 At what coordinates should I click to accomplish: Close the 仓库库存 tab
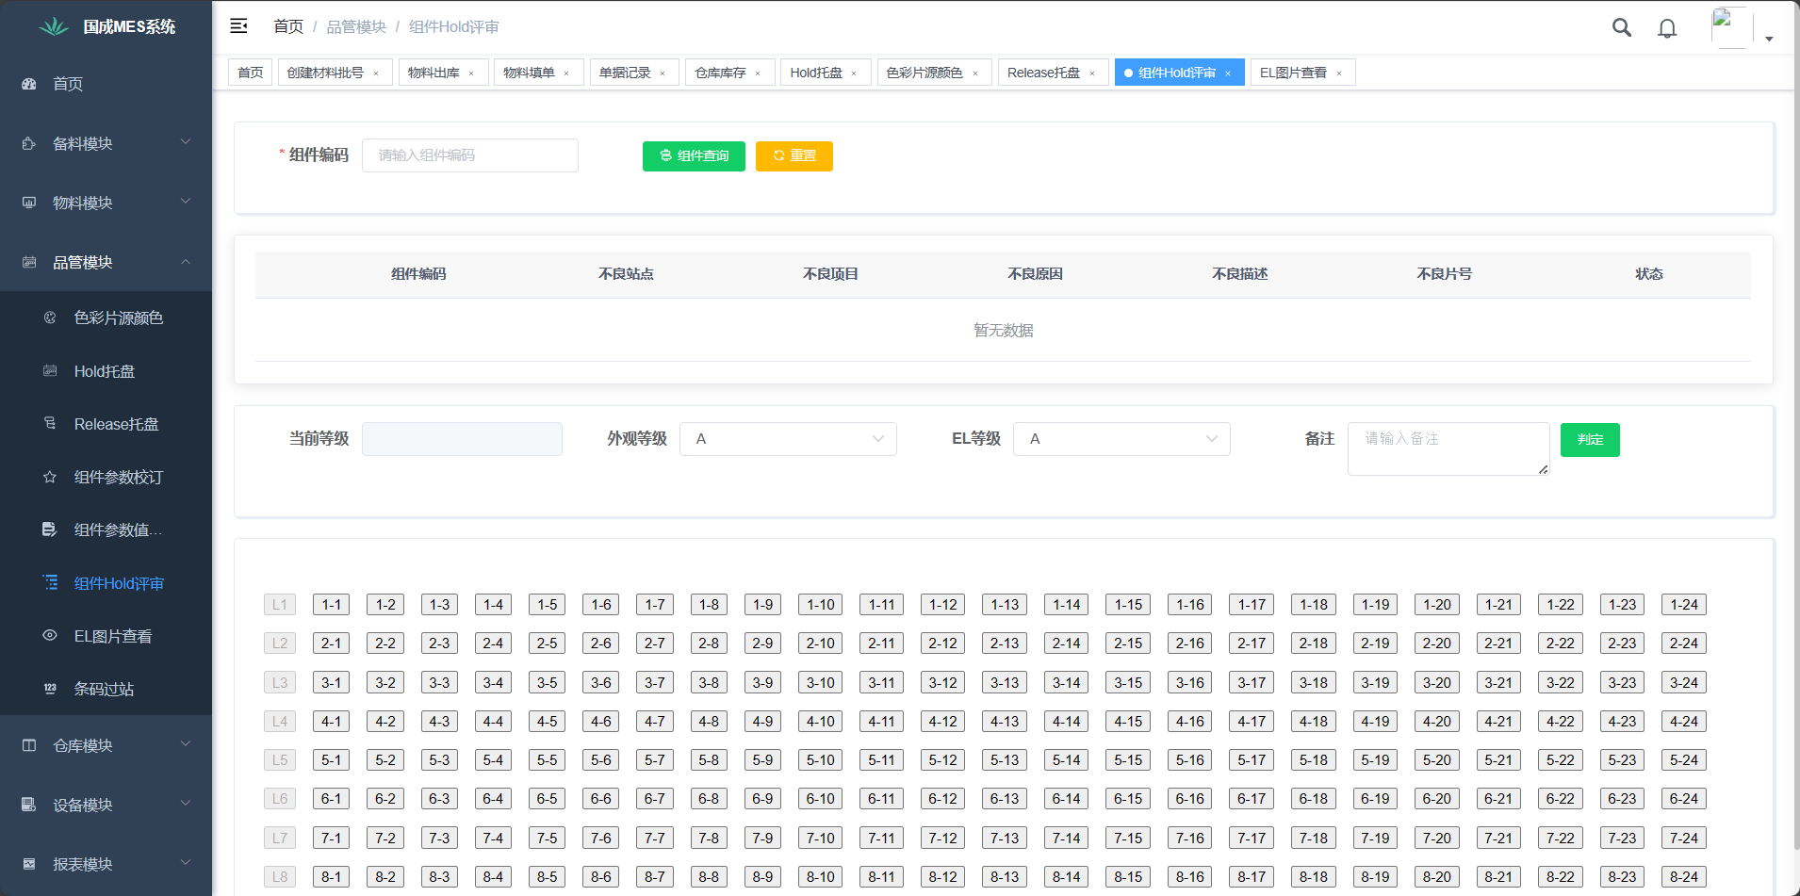758,73
